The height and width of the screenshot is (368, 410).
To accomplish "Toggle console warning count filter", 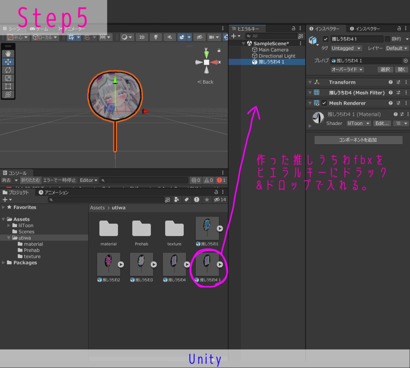I will point(209,180).
